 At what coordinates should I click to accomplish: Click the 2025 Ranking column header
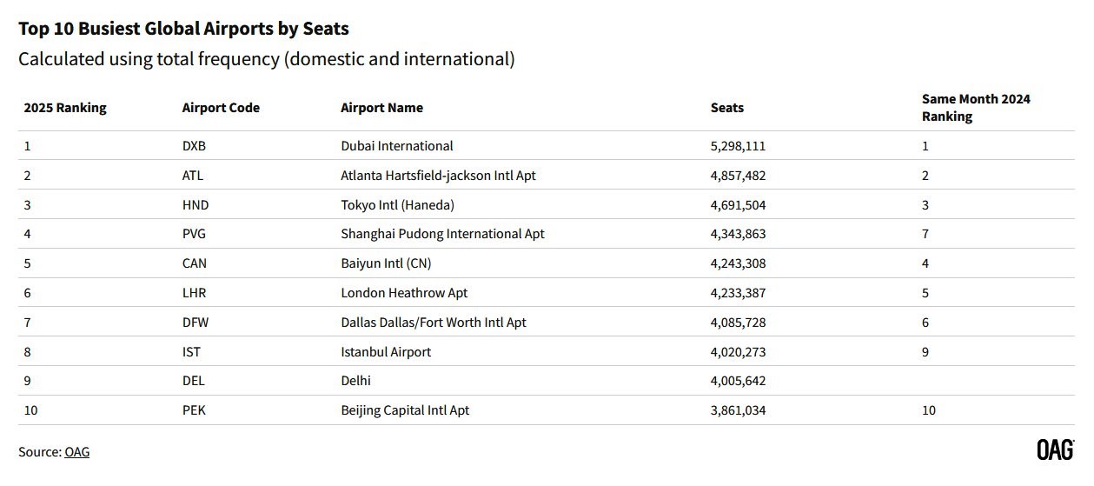click(x=65, y=108)
